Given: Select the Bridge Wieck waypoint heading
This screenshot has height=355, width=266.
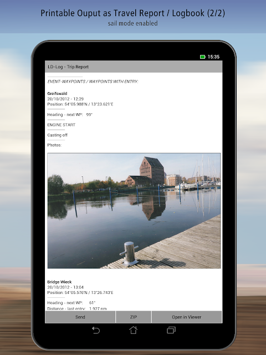Looking at the screenshot, I should click(x=59, y=282).
